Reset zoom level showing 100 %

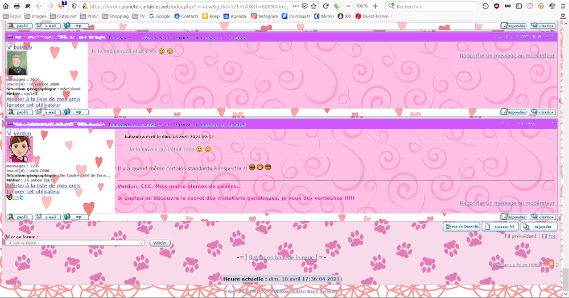pos(361,6)
